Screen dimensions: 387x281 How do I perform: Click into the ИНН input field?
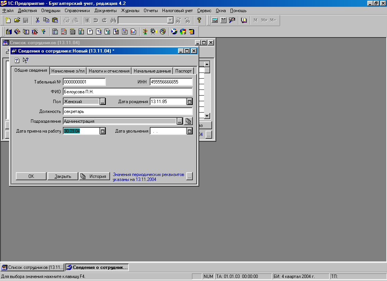click(x=171, y=82)
